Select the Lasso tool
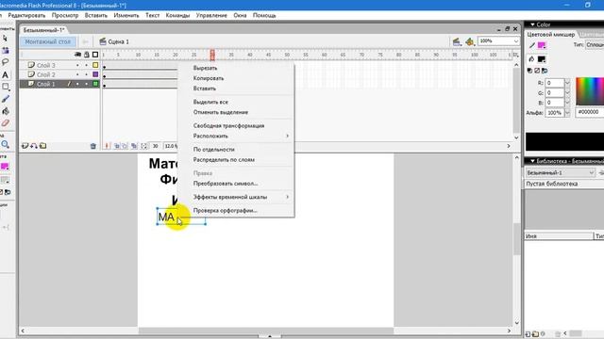 [6, 62]
